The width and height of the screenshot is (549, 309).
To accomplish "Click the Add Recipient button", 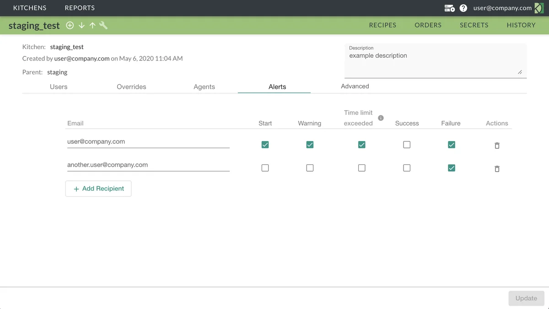I will (x=98, y=189).
